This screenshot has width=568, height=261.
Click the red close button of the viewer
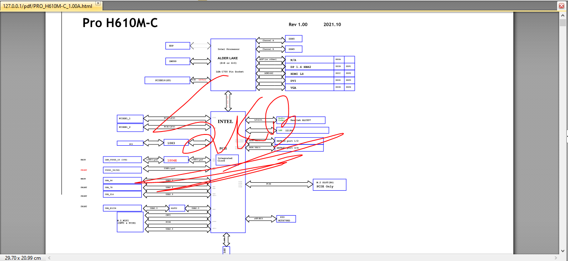pyautogui.click(x=561, y=6)
